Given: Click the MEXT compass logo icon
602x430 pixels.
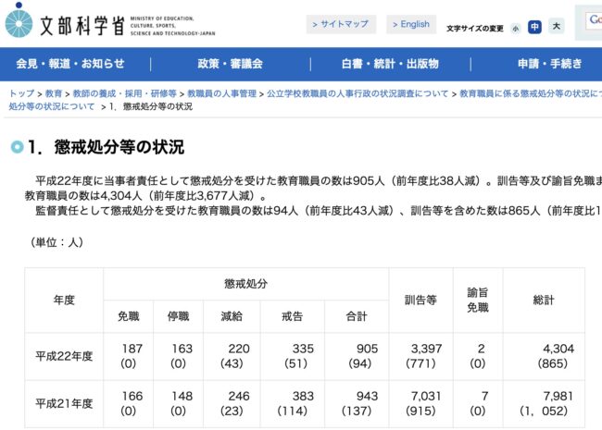Looking at the screenshot, I should [19, 20].
